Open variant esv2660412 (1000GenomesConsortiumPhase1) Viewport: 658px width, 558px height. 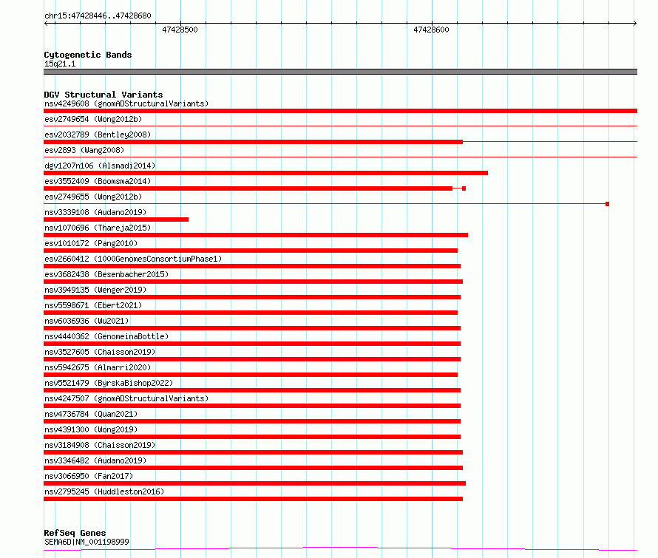(x=133, y=259)
